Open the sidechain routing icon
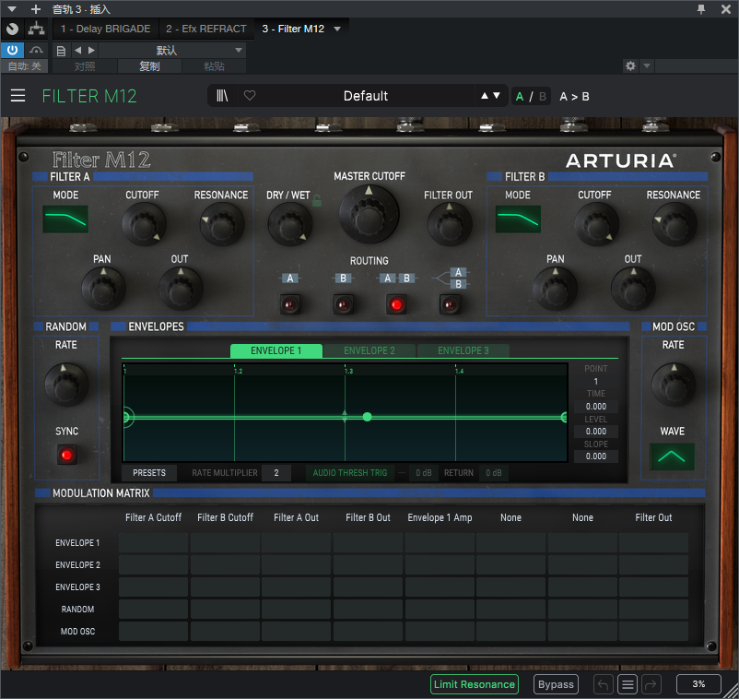Screen dimensions: 739x699 coord(36,29)
